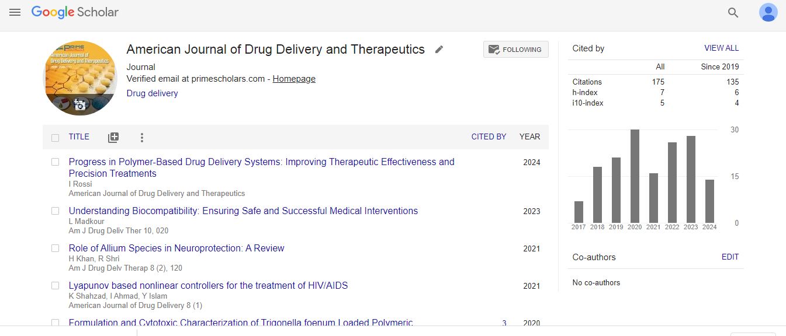Open Understanding Biocompatibility article
The height and width of the screenshot is (336, 786).
[243, 211]
